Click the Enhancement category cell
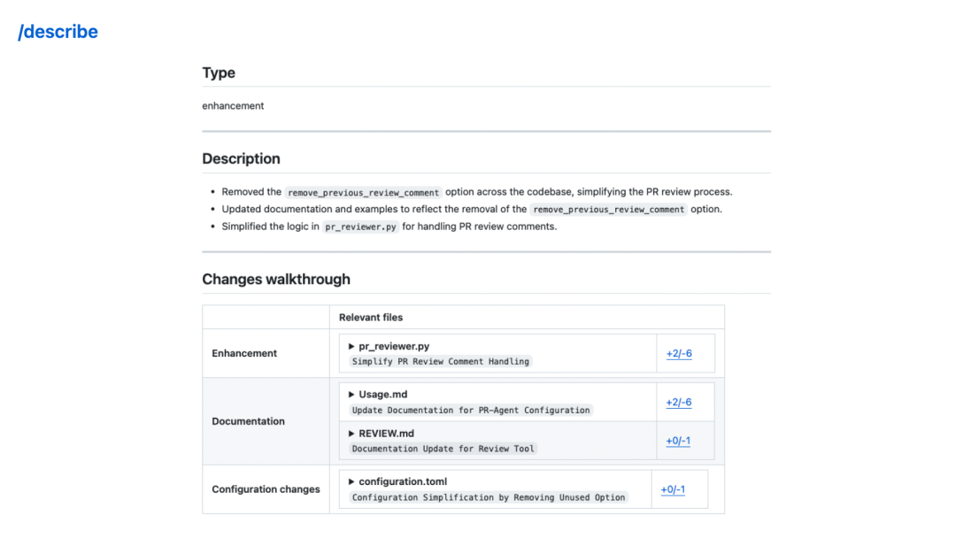Viewport: 956px width, 546px height. [x=244, y=354]
